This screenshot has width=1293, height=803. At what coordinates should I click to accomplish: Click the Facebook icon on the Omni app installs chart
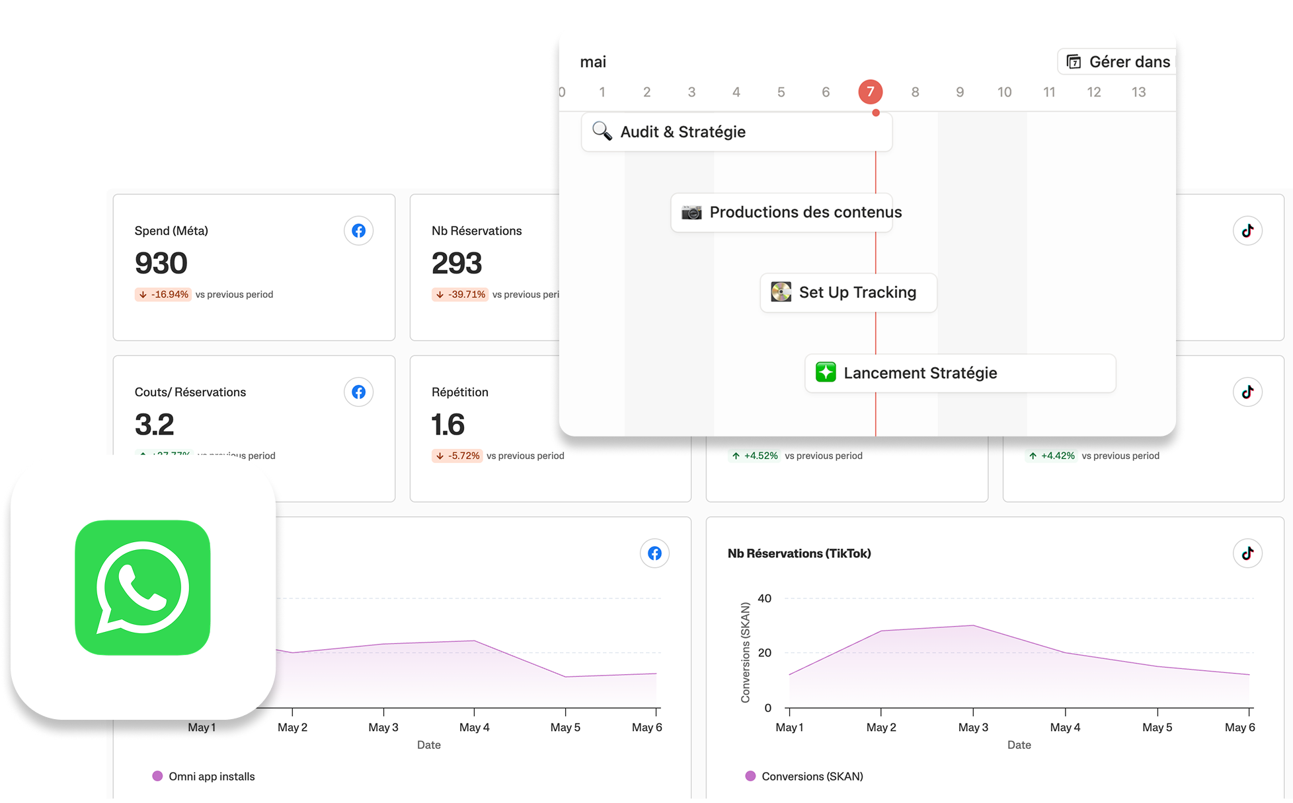pos(654,553)
